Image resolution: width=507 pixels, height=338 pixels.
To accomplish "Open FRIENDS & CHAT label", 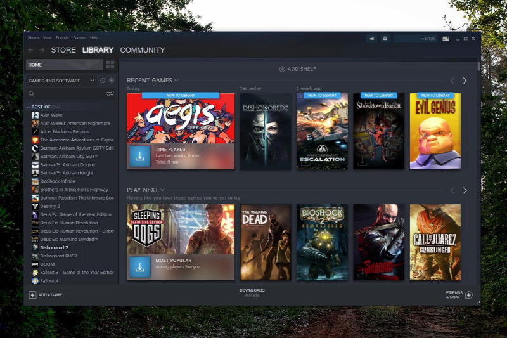I will tap(454, 295).
